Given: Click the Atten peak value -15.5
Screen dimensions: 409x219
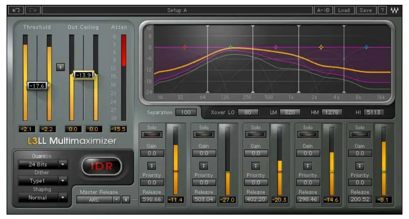Looking at the screenshot, I should pos(118,129).
